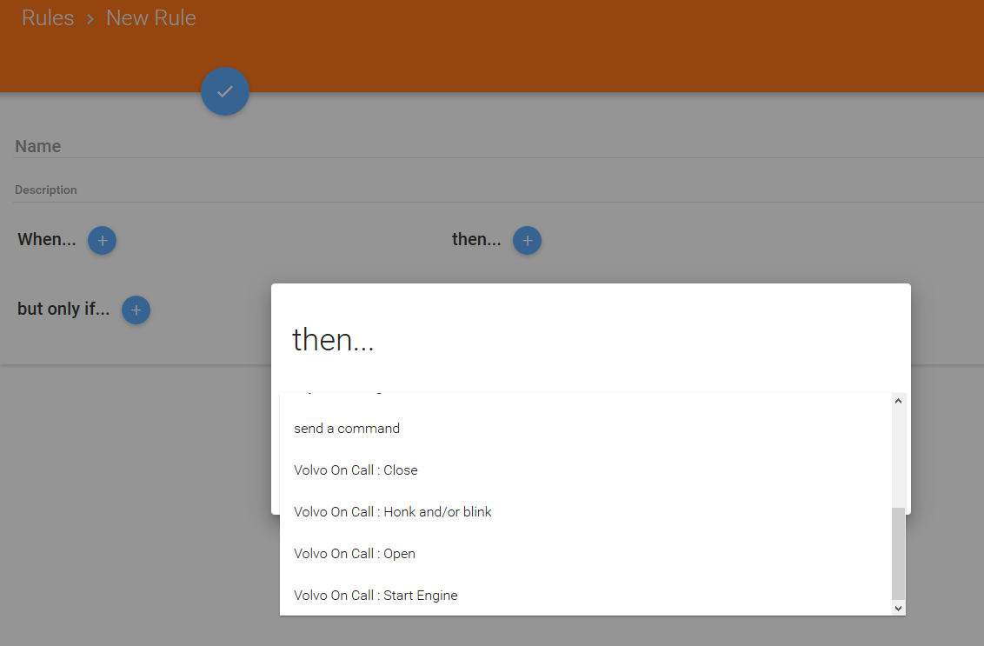Add an action via the then plus icon
The height and width of the screenshot is (646, 984).
point(527,240)
